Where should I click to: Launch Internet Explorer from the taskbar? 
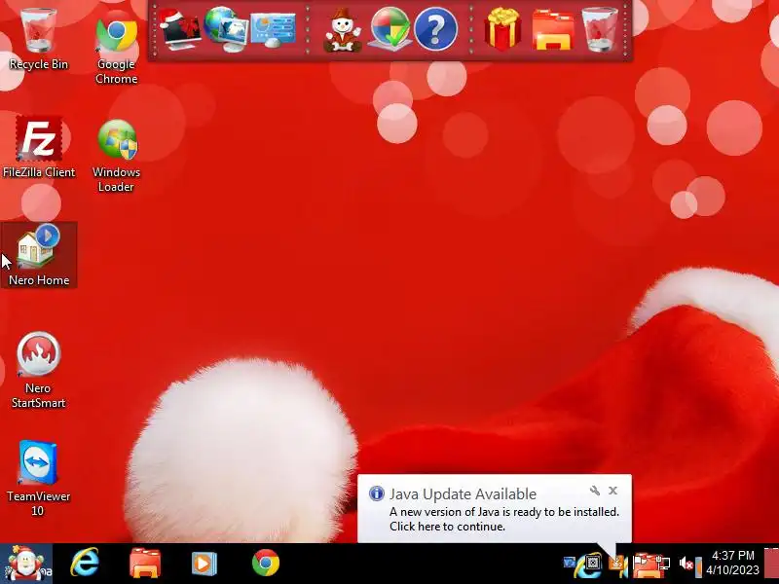point(85,563)
